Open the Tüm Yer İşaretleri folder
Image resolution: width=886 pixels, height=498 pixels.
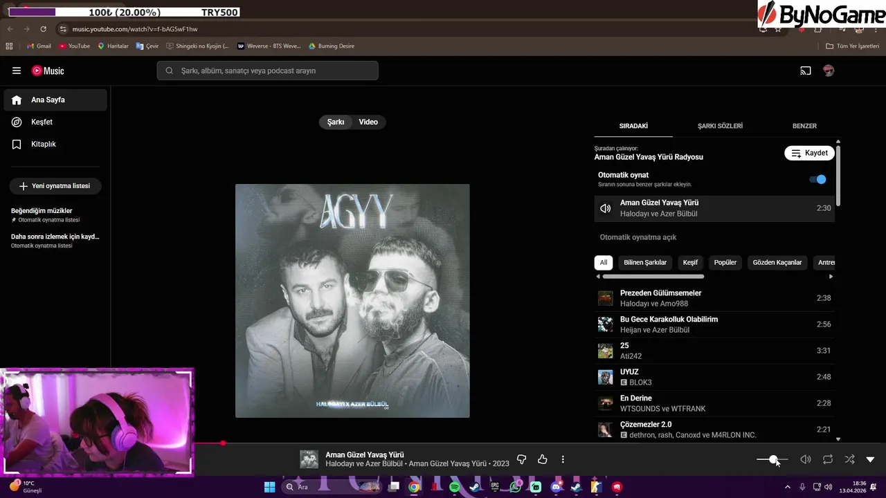(852, 46)
